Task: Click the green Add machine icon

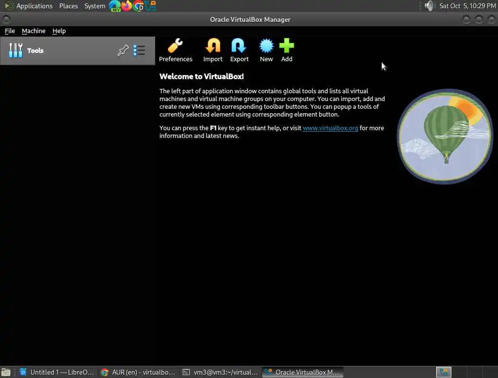Action: click(286, 50)
